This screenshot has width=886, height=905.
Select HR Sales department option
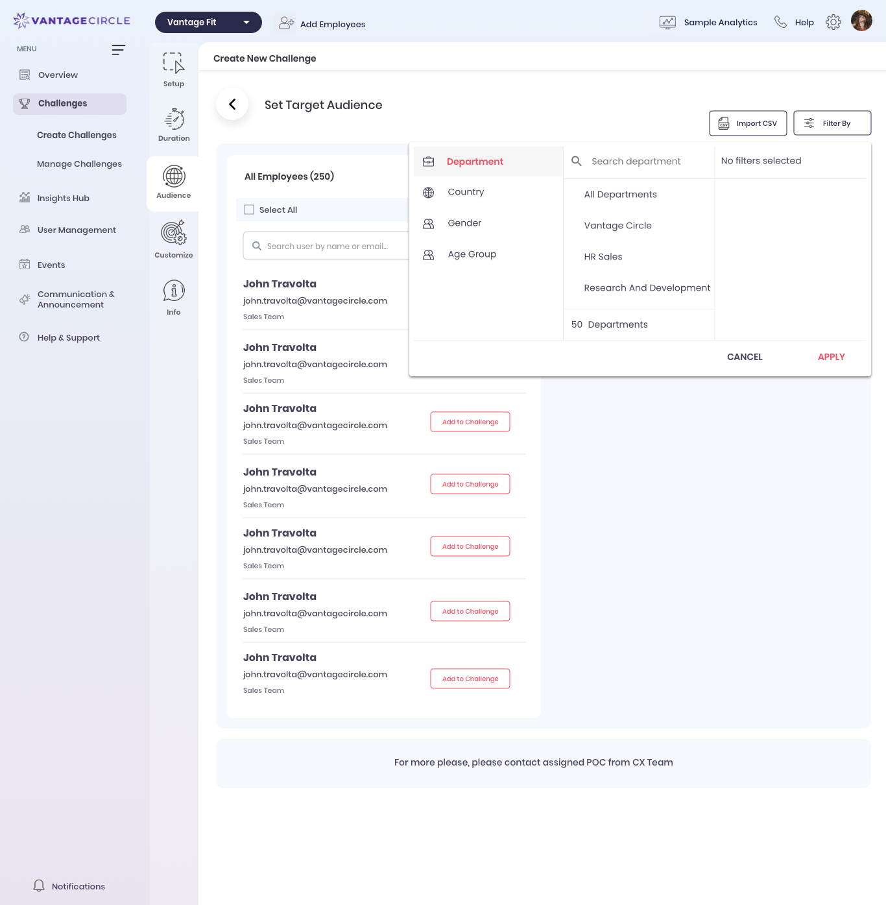(603, 257)
